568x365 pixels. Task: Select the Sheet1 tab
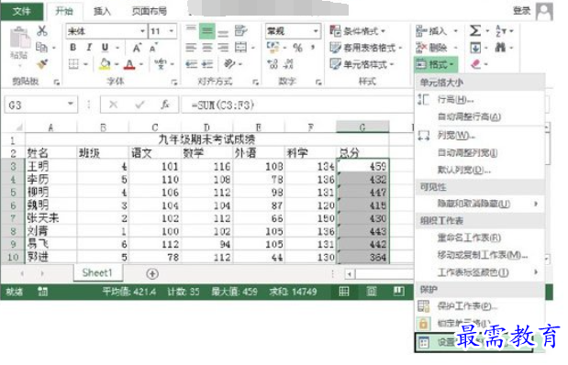point(97,272)
